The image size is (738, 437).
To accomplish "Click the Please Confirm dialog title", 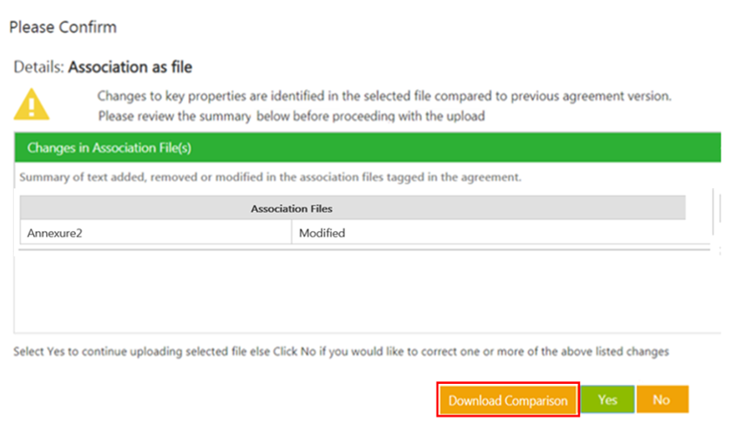I will (63, 27).
